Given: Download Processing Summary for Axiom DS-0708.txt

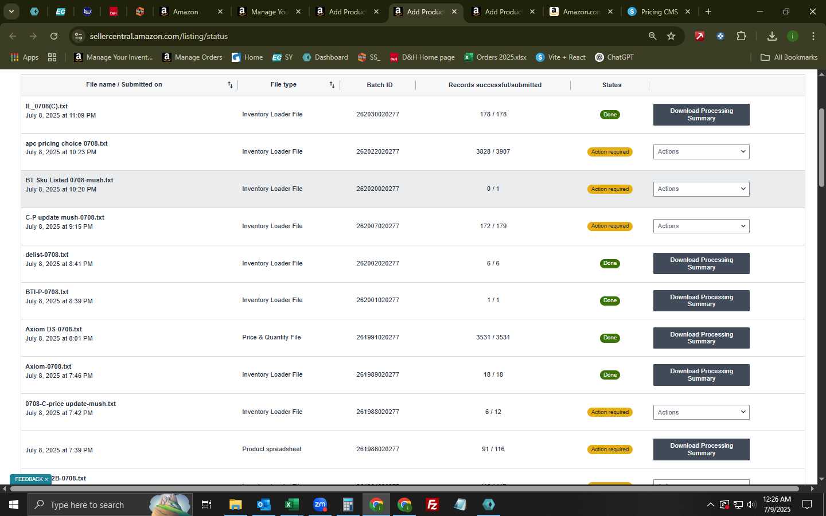Looking at the screenshot, I should point(701,338).
